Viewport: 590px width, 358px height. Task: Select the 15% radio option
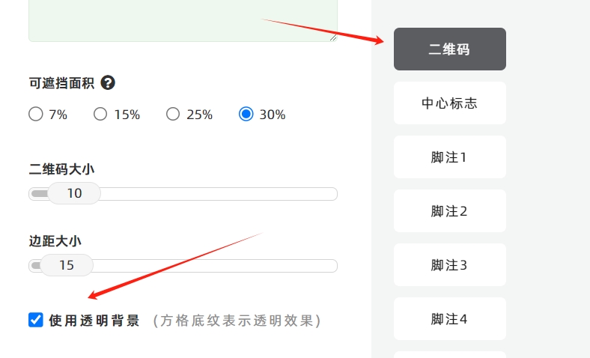pyautogui.click(x=100, y=114)
